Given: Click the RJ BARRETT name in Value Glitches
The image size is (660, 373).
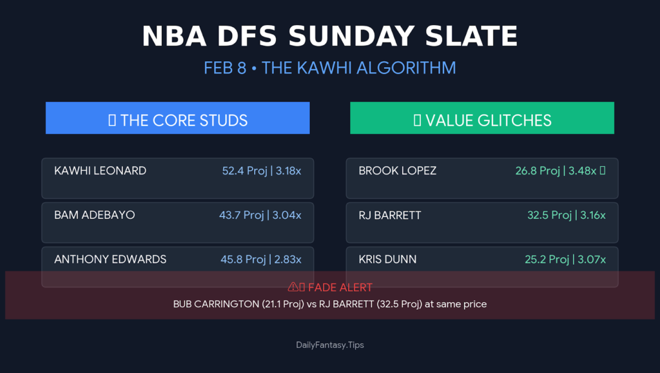Looking at the screenshot, I should click(390, 215).
